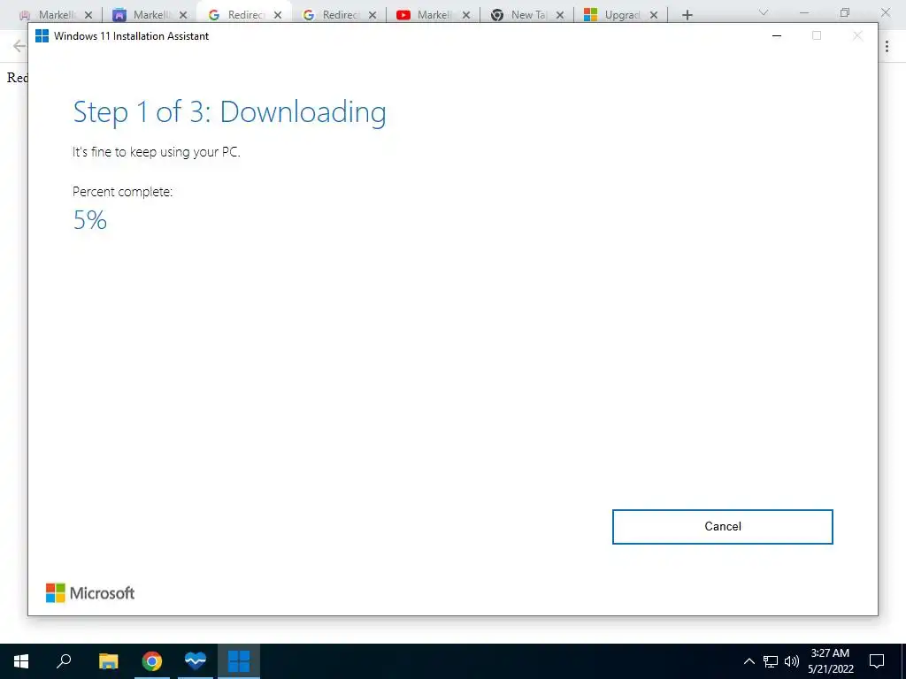Cancel the Windows 11 download

point(722,527)
